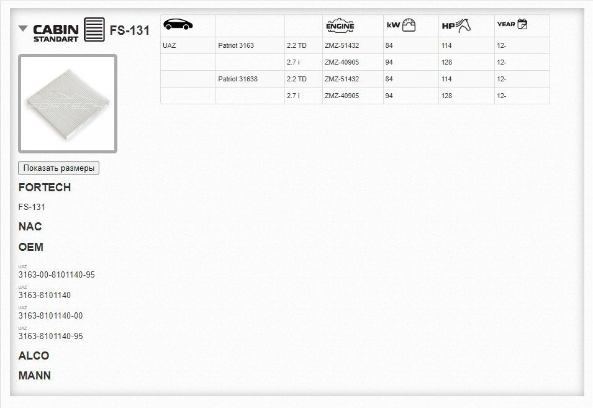Click the FS-131 title heading
593x408 pixels.
click(x=129, y=30)
